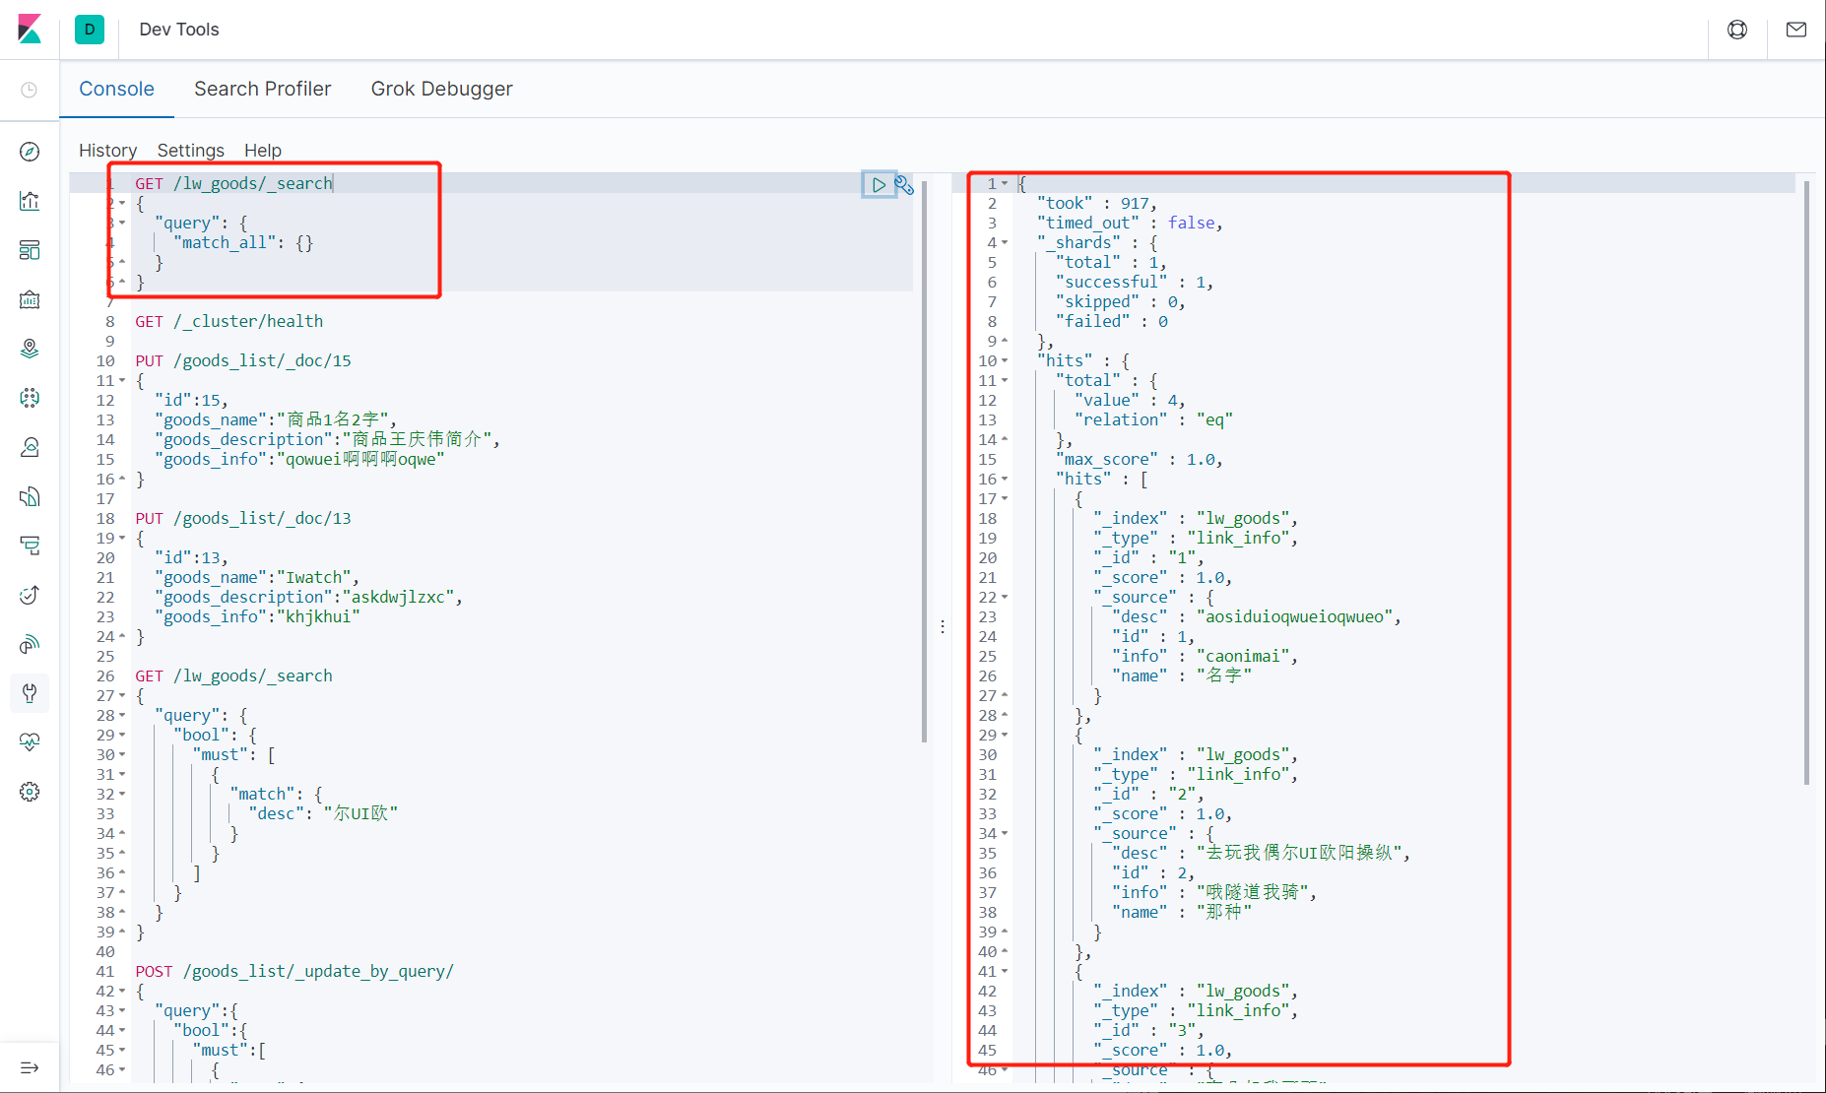Click the "goods_info":"khjkhui" editor line

pos(257,616)
